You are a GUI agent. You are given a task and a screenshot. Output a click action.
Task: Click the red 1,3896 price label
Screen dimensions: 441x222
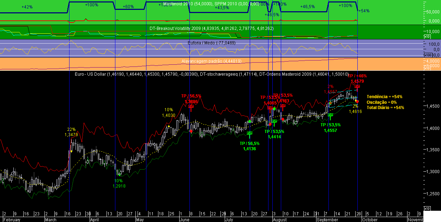191,101
